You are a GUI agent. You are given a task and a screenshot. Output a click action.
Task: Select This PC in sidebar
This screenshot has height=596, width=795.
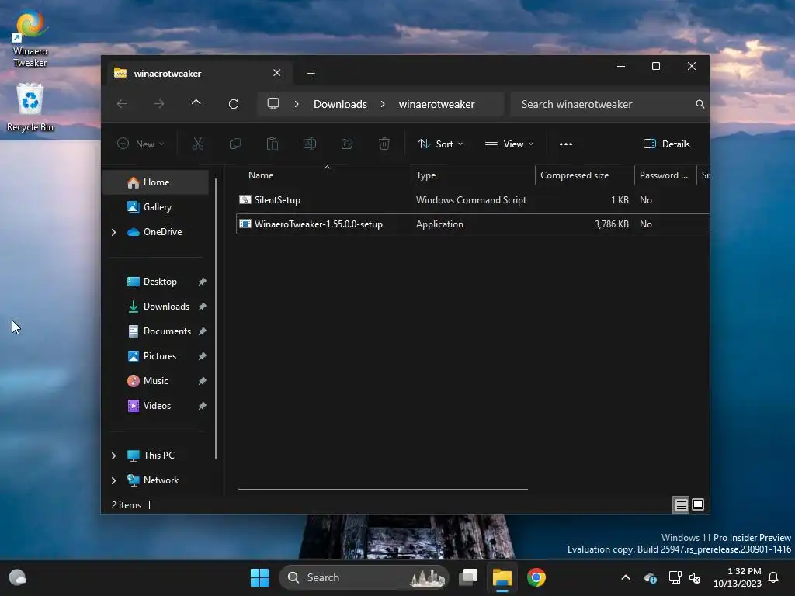[158, 455]
